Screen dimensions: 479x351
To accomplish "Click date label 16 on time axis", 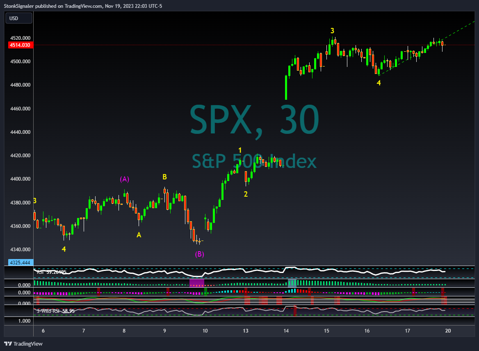I will tap(367, 331).
